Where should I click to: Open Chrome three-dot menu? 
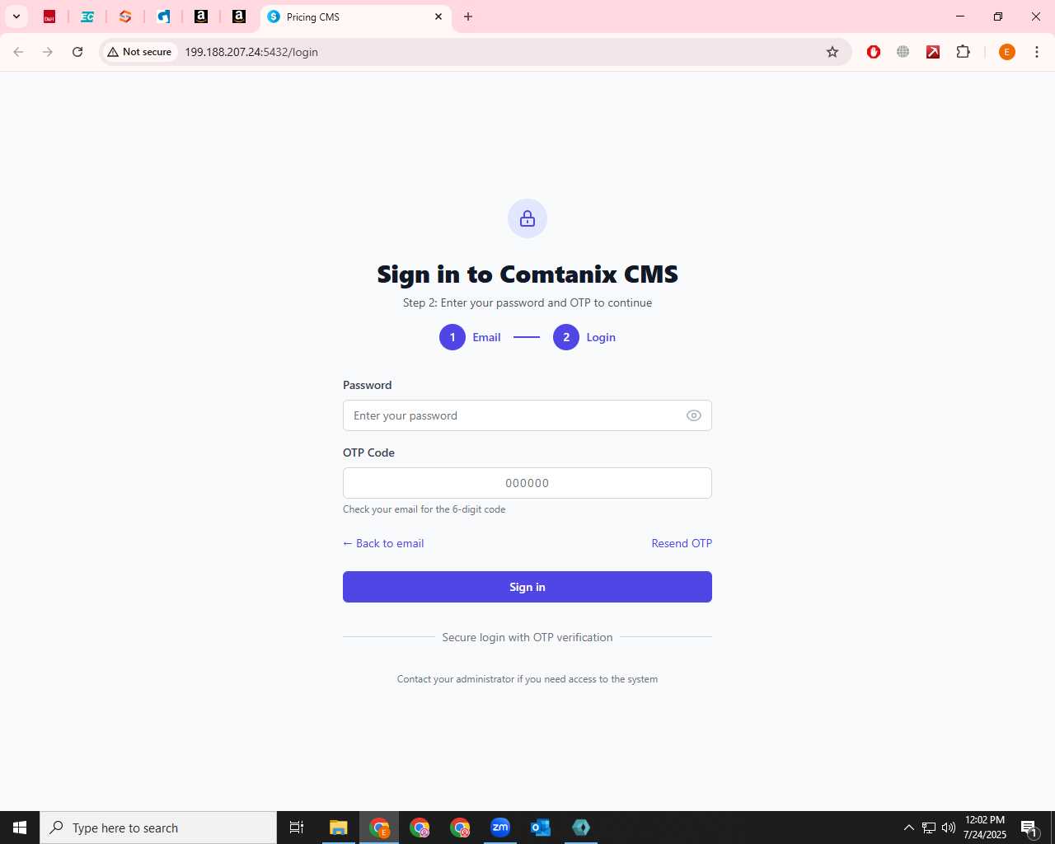pyautogui.click(x=1037, y=52)
